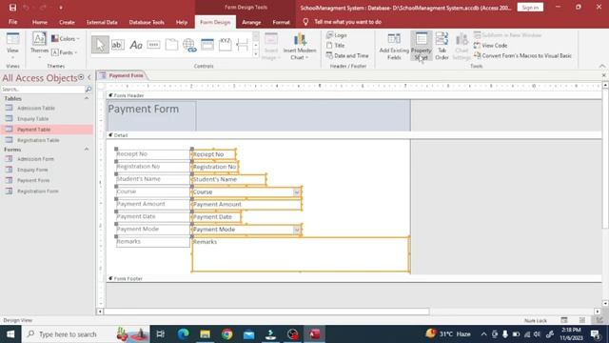Choose the Text Box control

click(117, 45)
